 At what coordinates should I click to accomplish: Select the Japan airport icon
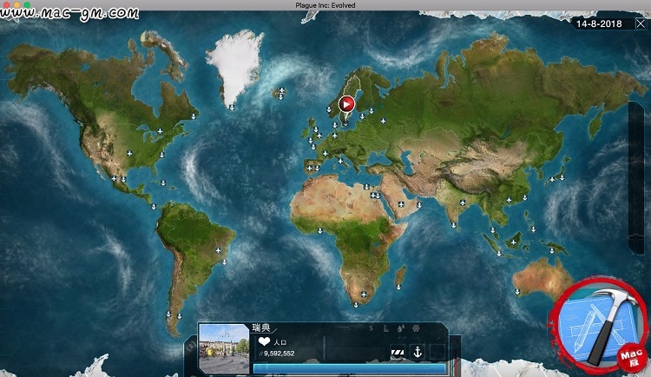[552, 180]
